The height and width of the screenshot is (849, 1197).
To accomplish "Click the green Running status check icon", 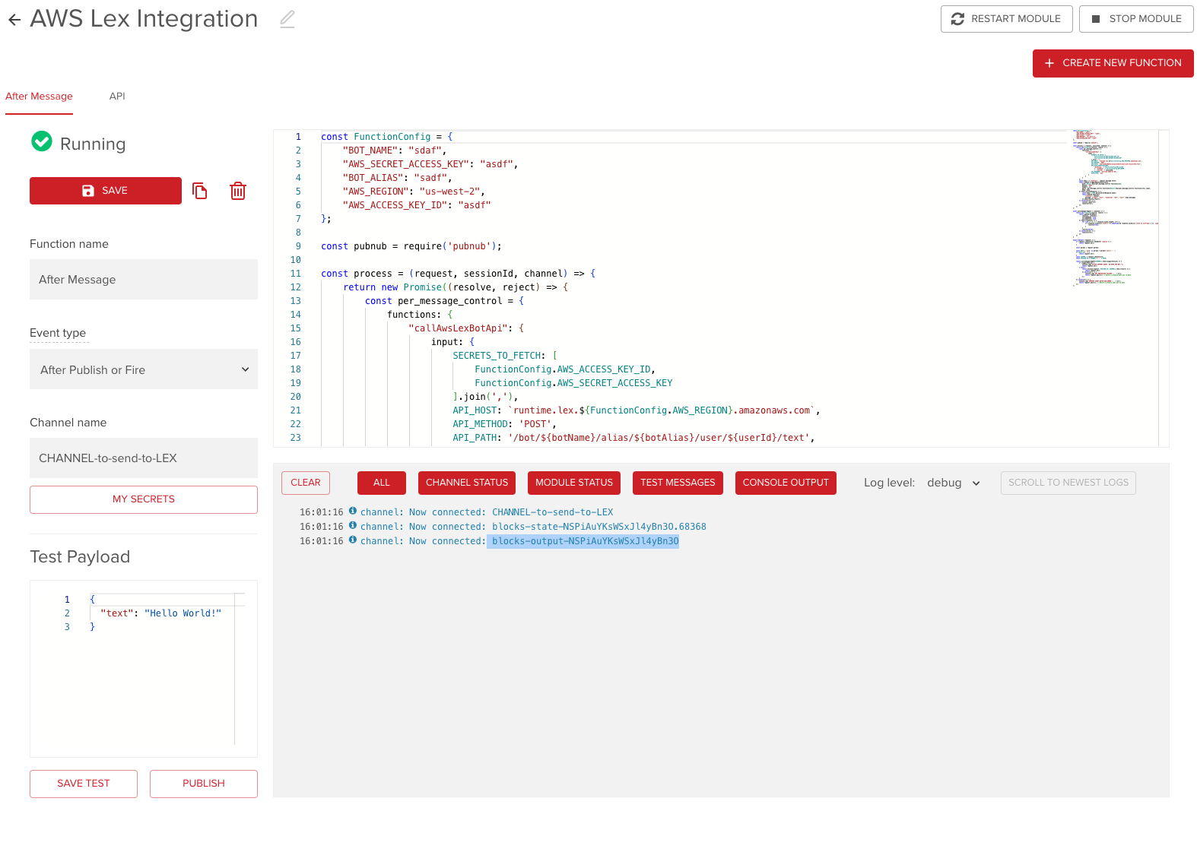I will (x=42, y=141).
